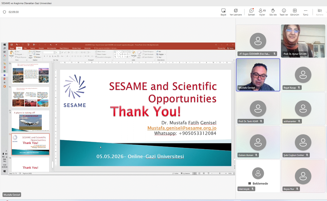
Task: Click Açıklamalar comments button in status bar
Action: (x=186, y=173)
